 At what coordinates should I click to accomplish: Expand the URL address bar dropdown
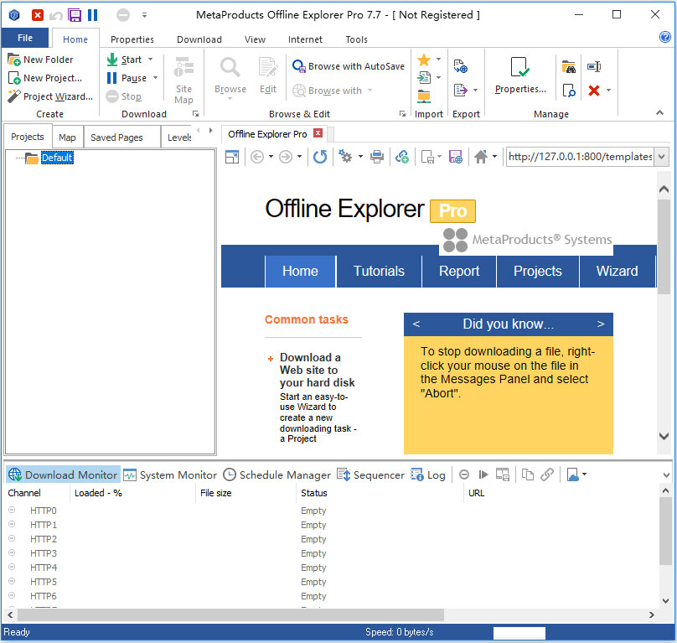(x=661, y=157)
